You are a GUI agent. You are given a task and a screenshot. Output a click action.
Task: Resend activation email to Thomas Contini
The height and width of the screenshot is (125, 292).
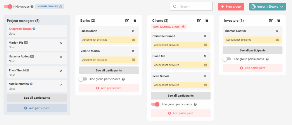(x=277, y=40)
